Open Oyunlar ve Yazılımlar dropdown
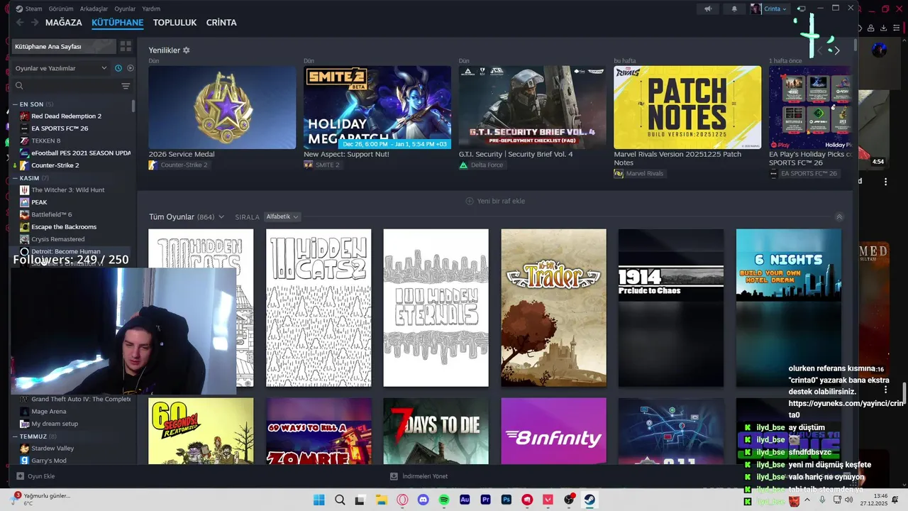The width and height of the screenshot is (908, 511). point(61,68)
